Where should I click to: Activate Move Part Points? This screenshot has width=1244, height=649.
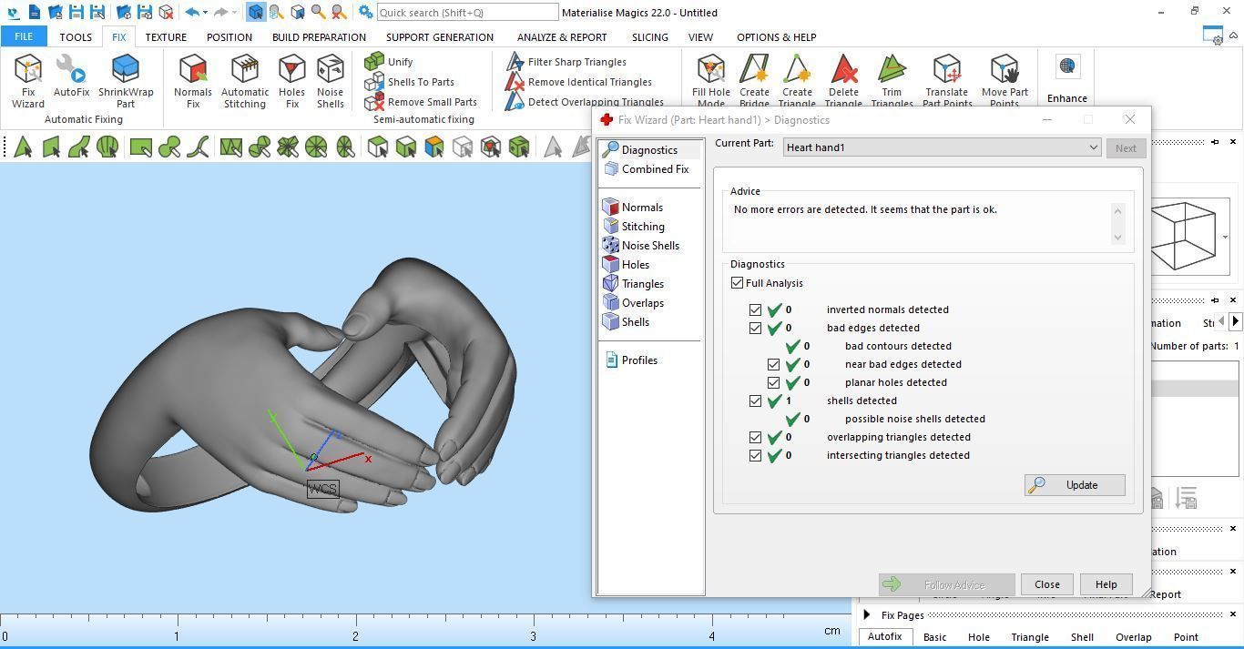coord(1004,81)
